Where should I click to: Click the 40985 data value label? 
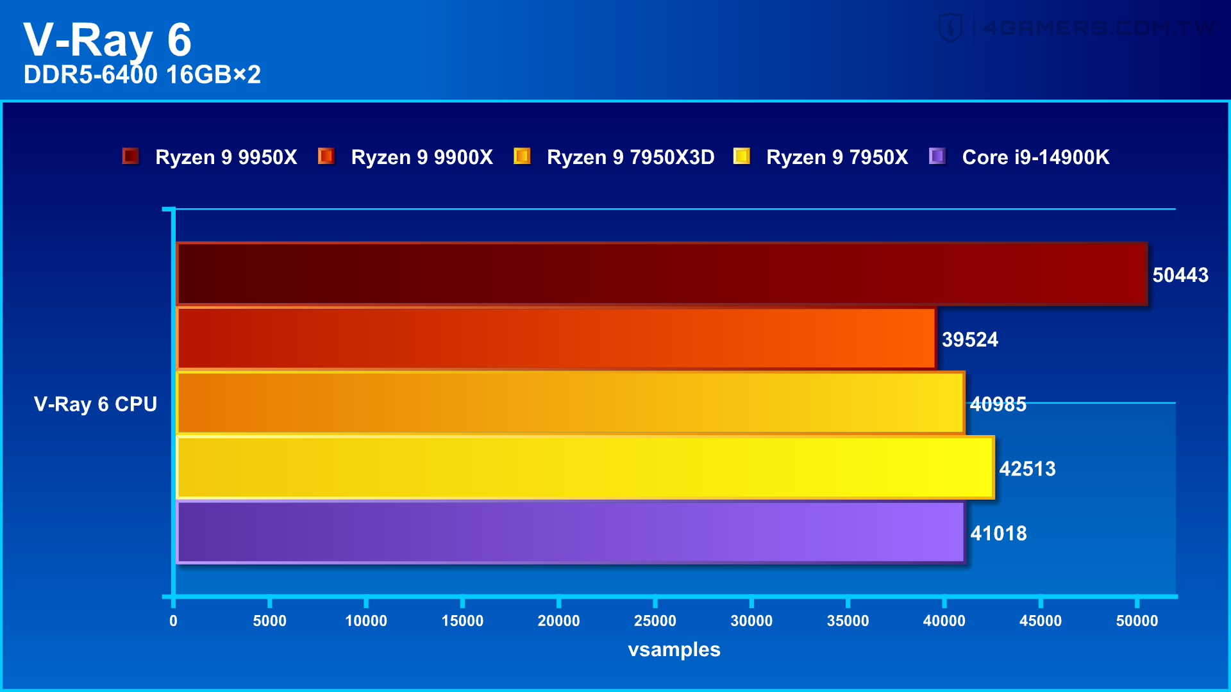click(x=998, y=404)
